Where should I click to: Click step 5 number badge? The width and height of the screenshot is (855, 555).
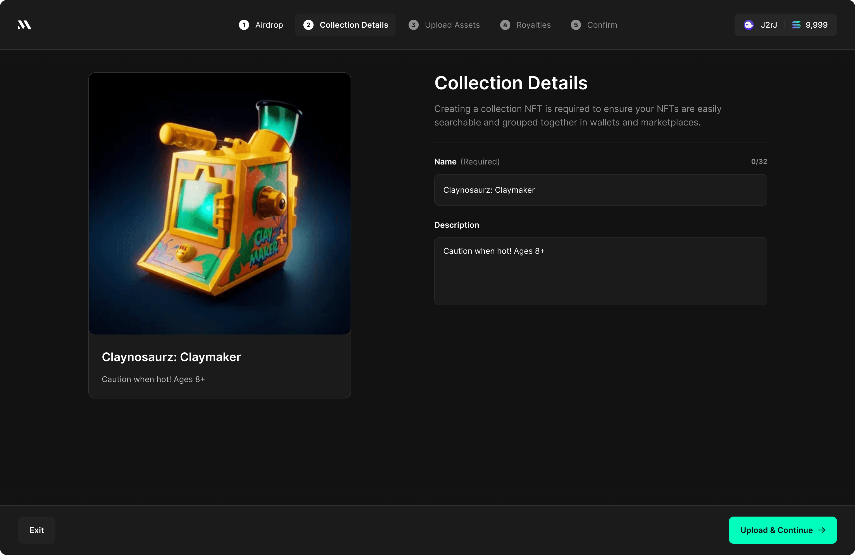(x=575, y=25)
